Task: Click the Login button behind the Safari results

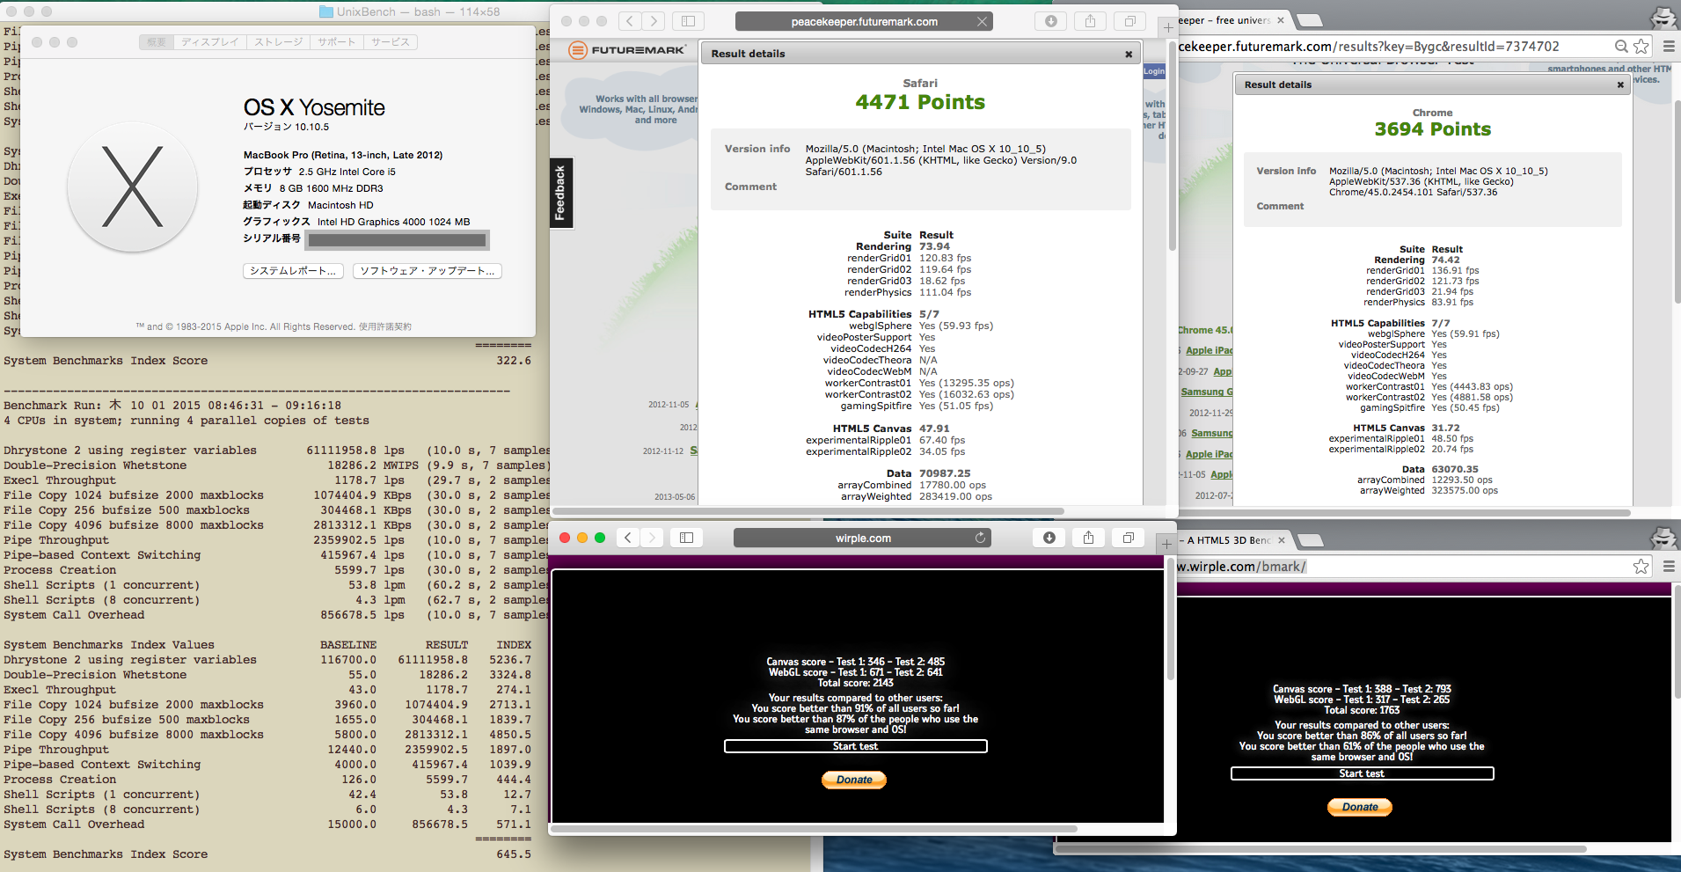Action: pos(1154,71)
